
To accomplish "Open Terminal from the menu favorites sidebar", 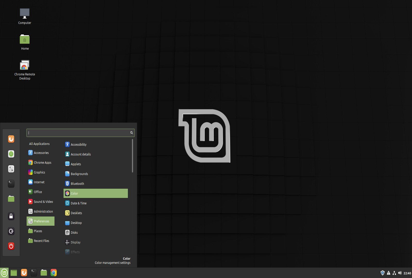I will coord(11,184).
